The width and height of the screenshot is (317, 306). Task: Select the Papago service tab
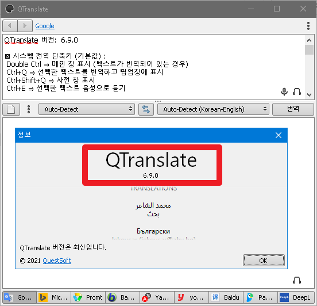coord(261,297)
